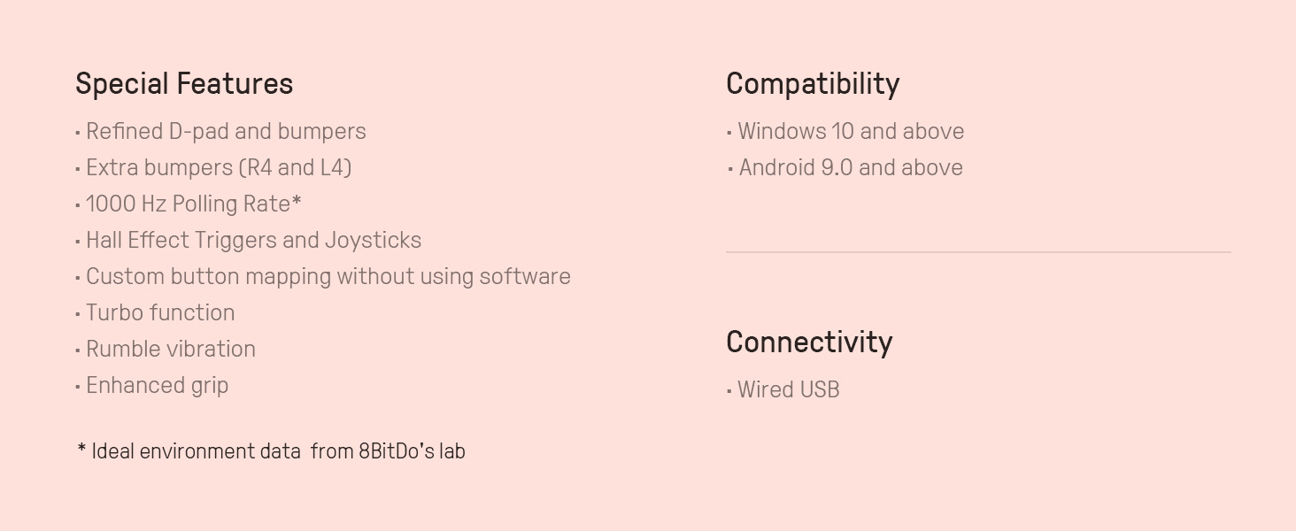Click the Extra bumpers (R4 and L4) line

[x=218, y=168]
